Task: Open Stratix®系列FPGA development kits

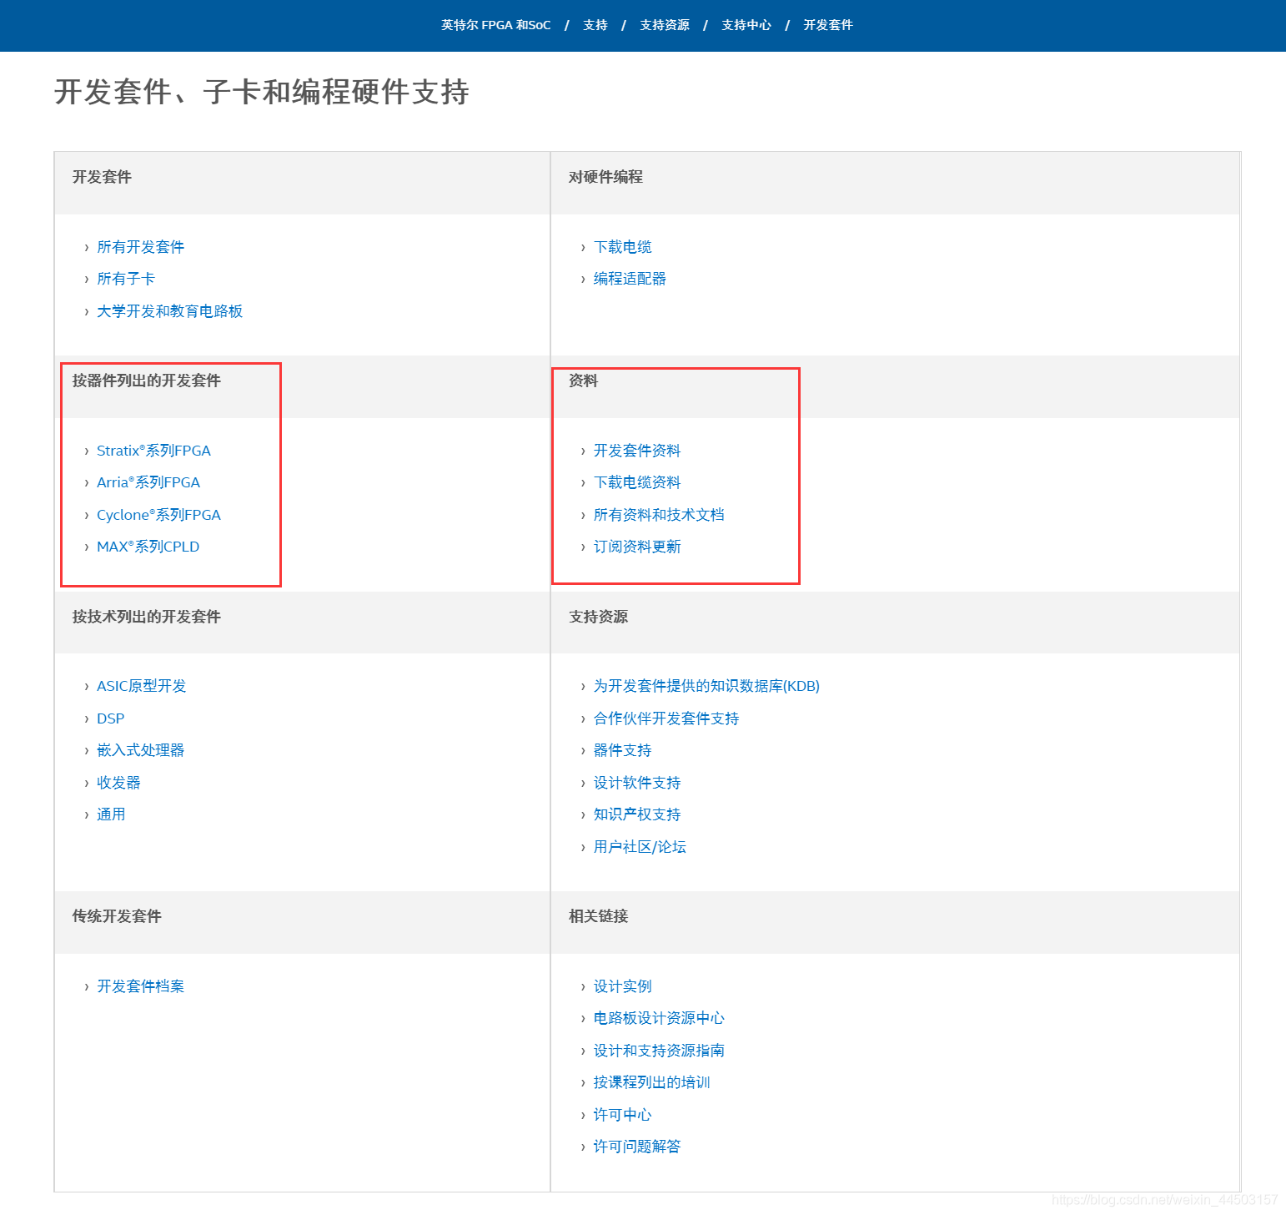Action: (153, 450)
